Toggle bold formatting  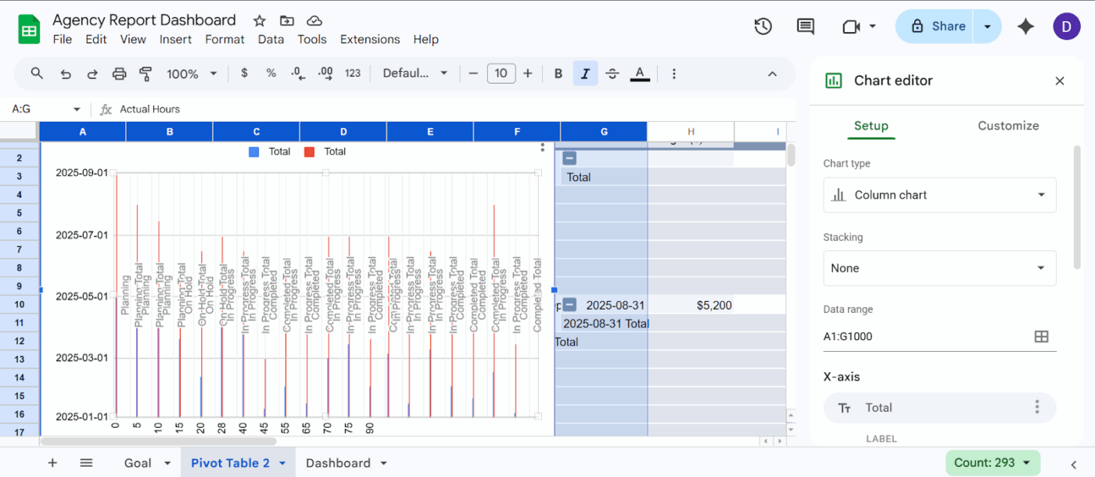click(558, 73)
